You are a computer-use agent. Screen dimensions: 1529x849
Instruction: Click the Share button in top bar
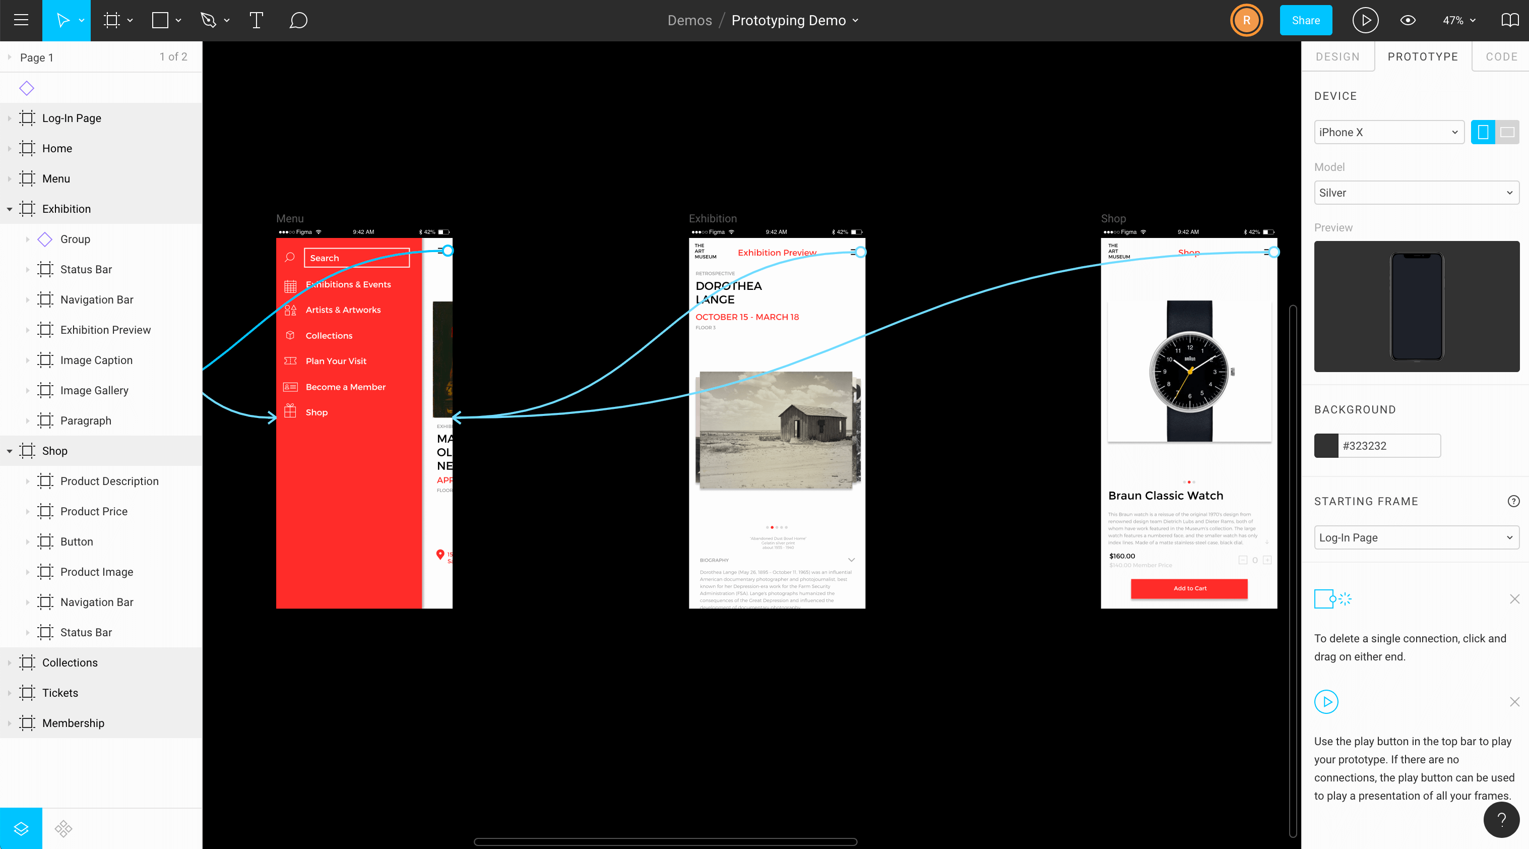click(x=1306, y=20)
